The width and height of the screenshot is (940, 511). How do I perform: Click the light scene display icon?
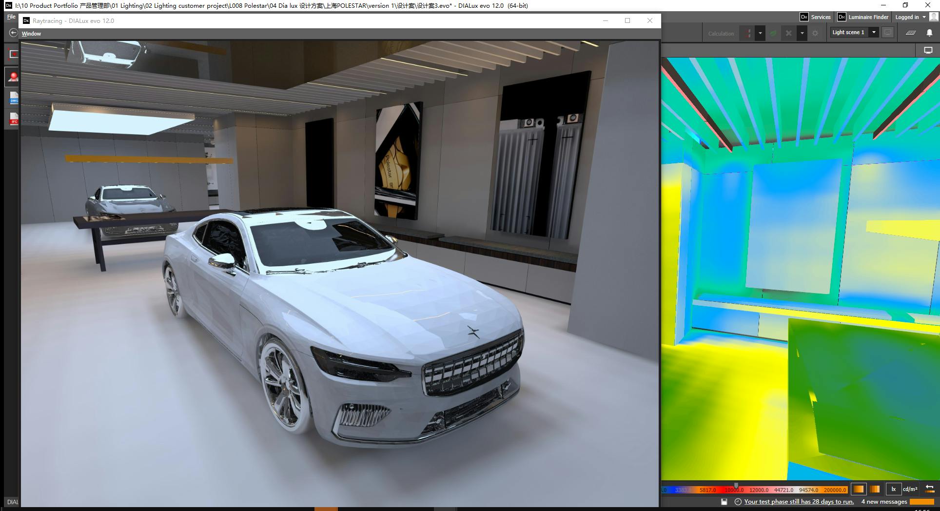[x=888, y=33]
